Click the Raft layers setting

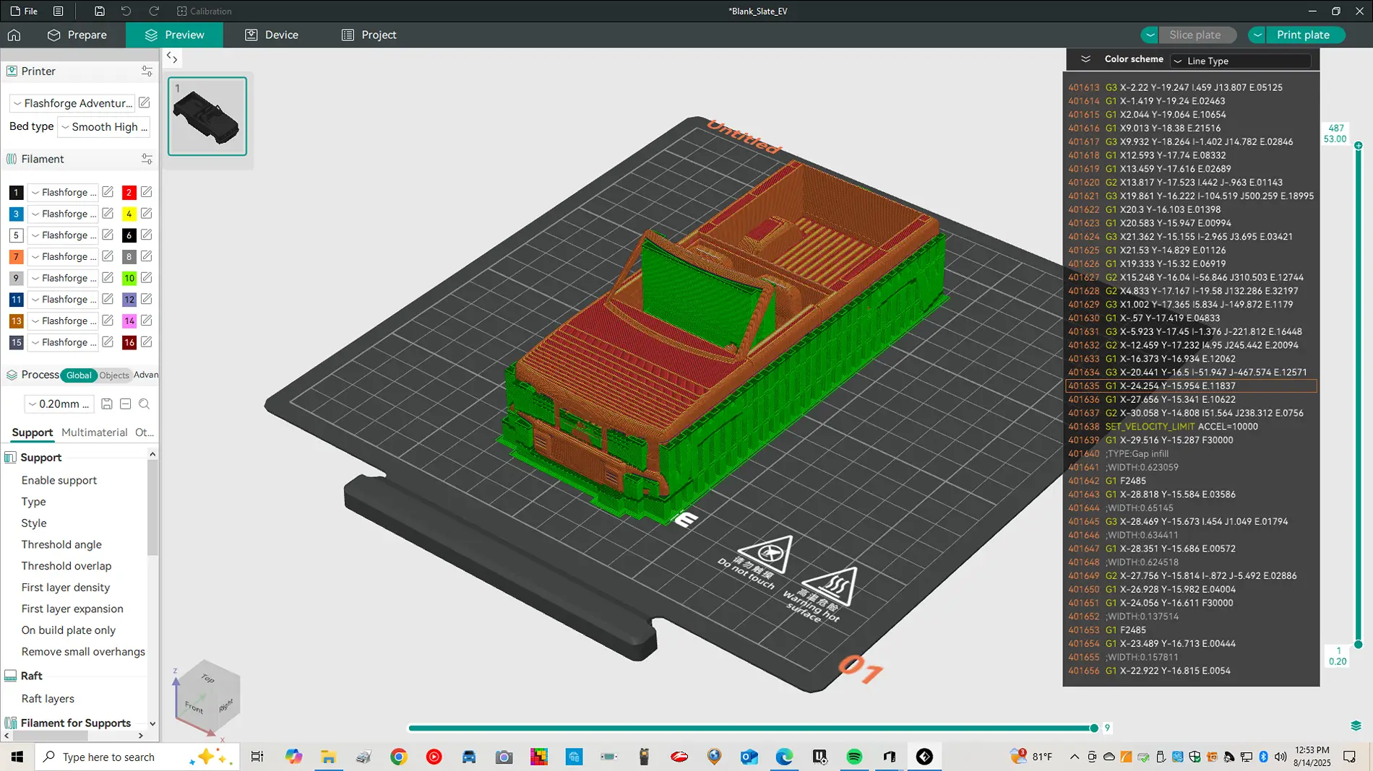pyautogui.click(x=48, y=699)
